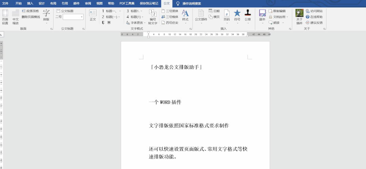
Task: Open 公章 official stamp menu
Action: (x=248, y=17)
